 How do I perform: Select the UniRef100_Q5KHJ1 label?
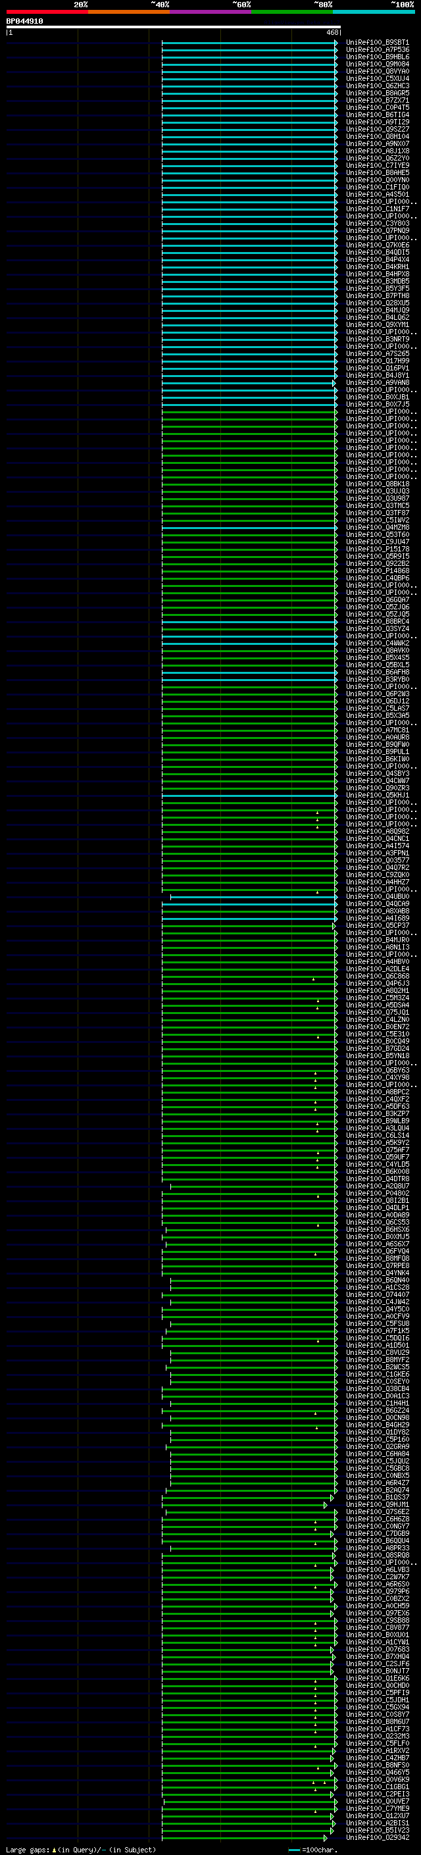coord(377,795)
